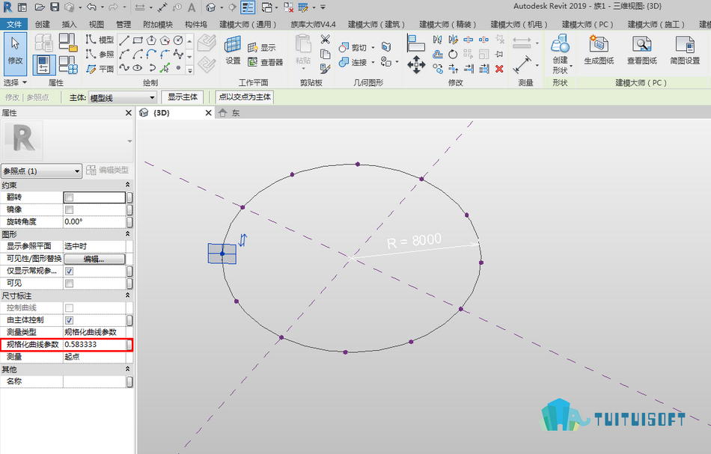Collapse the 图形 section
The image size is (711, 454).
pos(127,234)
